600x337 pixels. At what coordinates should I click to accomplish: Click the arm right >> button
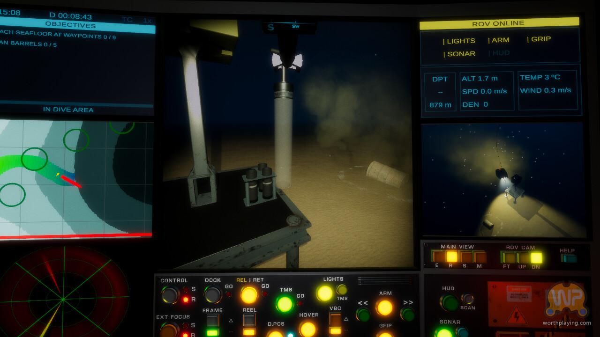tap(407, 314)
